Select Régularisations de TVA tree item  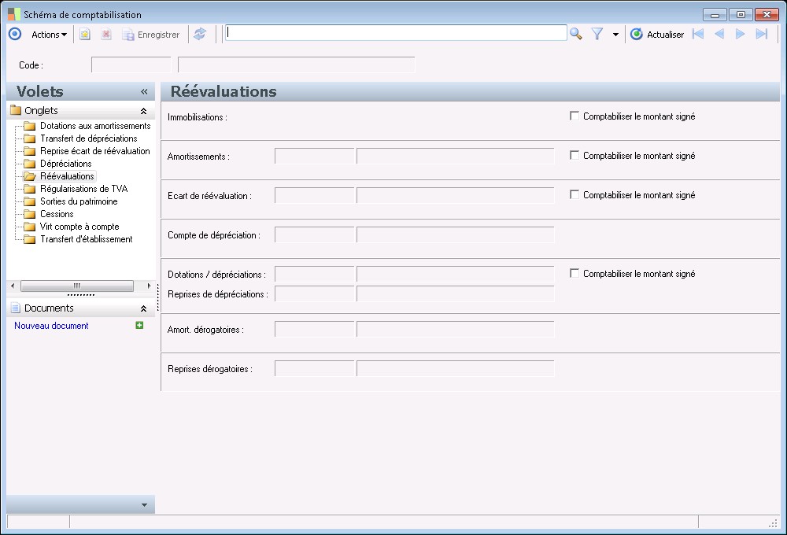(84, 189)
